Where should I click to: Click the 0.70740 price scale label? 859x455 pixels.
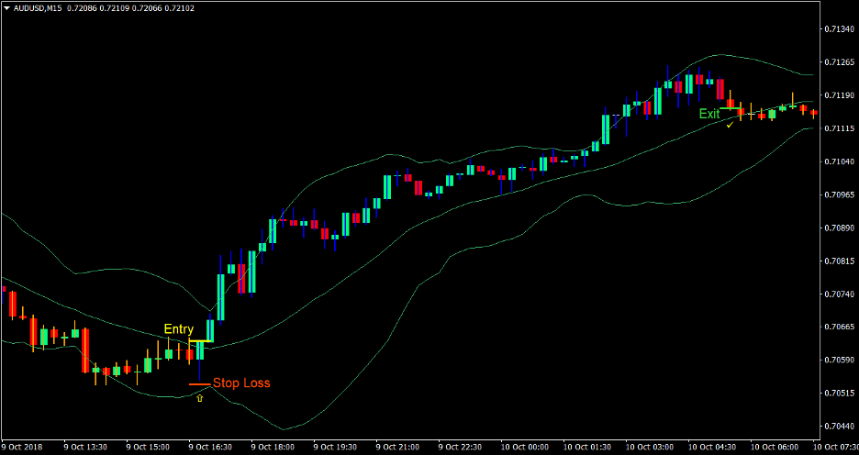point(835,294)
